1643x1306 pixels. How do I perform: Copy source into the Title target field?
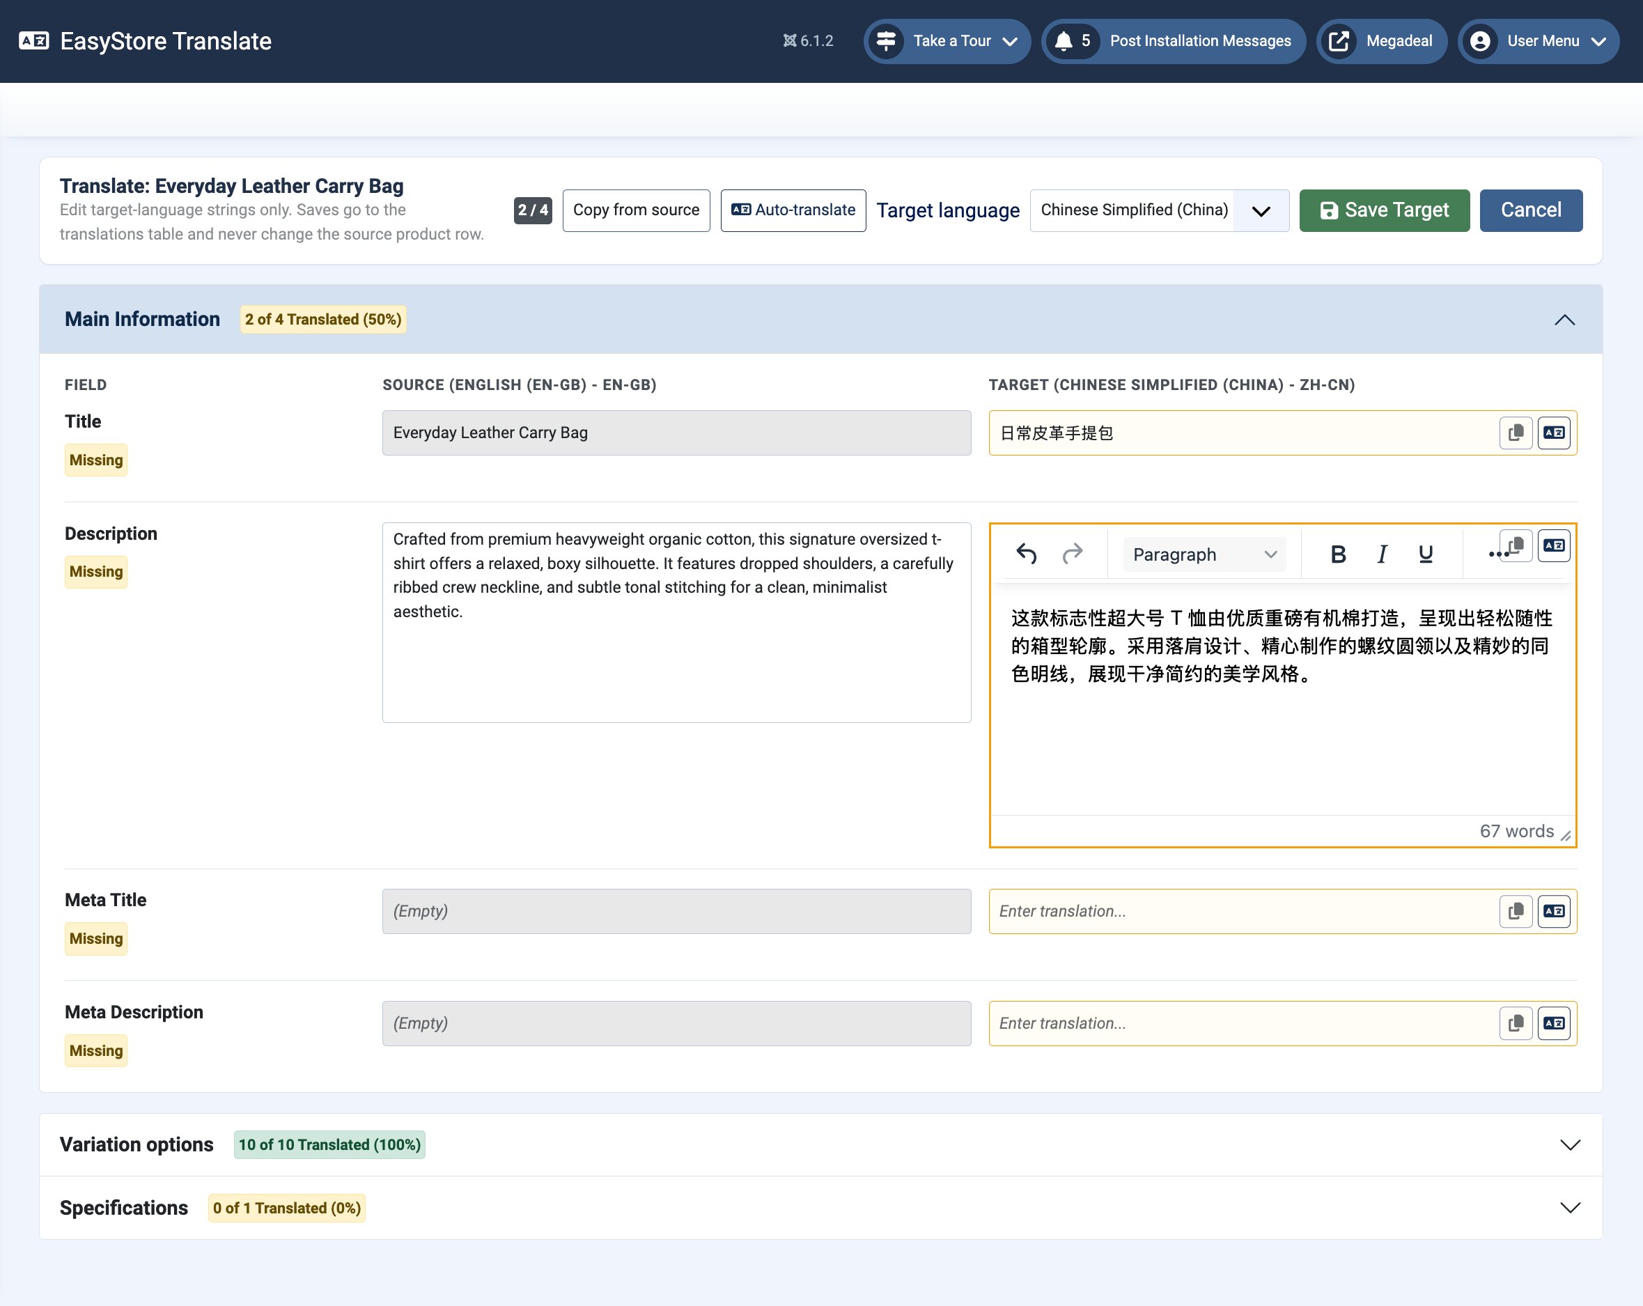point(1516,433)
